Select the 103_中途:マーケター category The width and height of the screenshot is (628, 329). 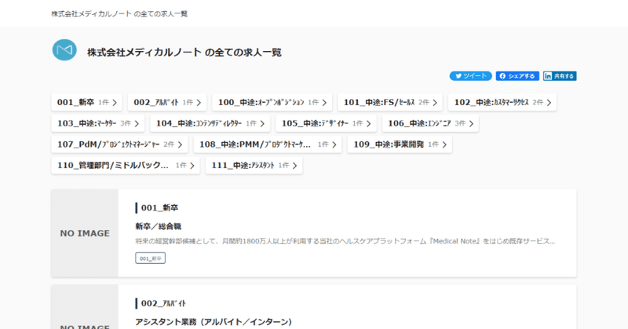pyautogui.click(x=97, y=123)
